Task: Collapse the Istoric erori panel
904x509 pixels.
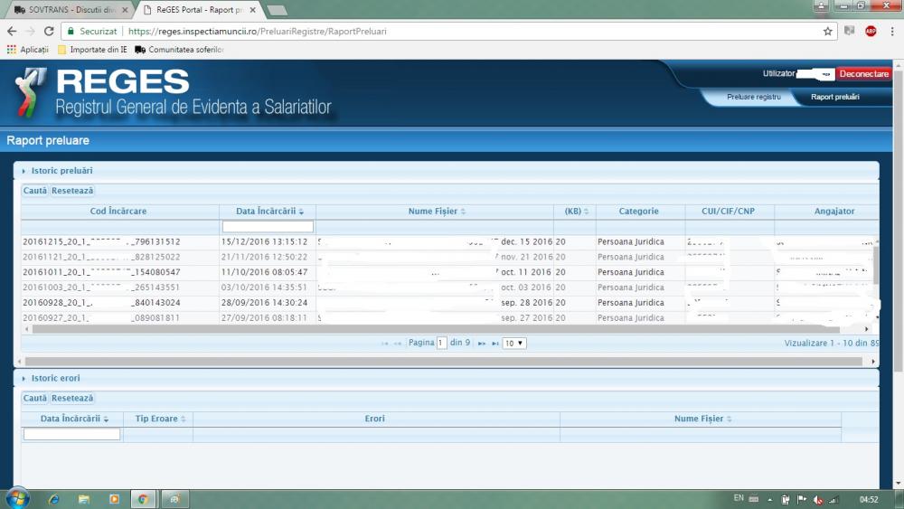Action: pyautogui.click(x=24, y=378)
